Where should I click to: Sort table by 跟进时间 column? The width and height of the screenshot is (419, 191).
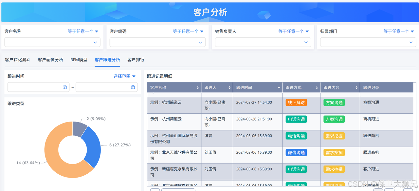(279, 87)
